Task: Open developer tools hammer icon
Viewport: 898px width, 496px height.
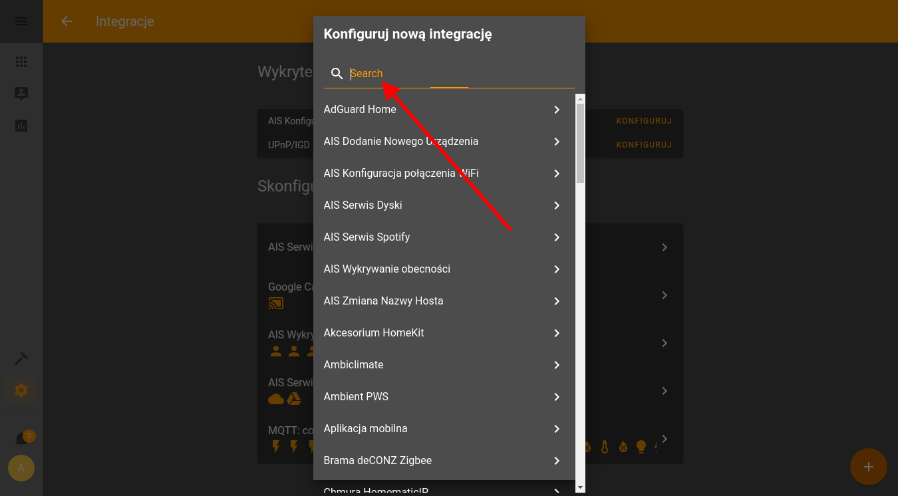Action: click(21, 358)
